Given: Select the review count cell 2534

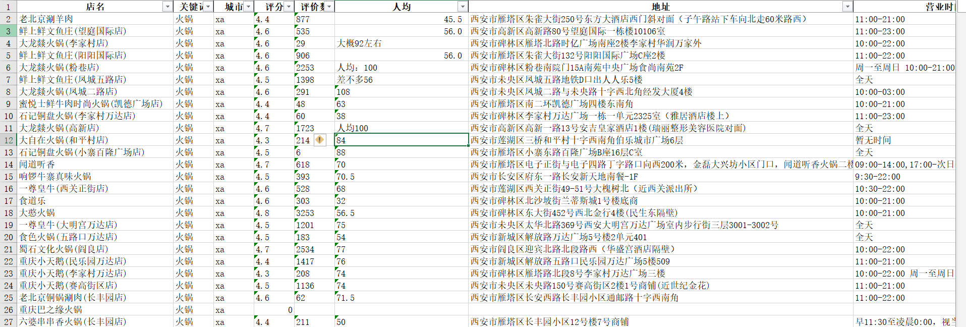Looking at the screenshot, I should [x=314, y=249].
